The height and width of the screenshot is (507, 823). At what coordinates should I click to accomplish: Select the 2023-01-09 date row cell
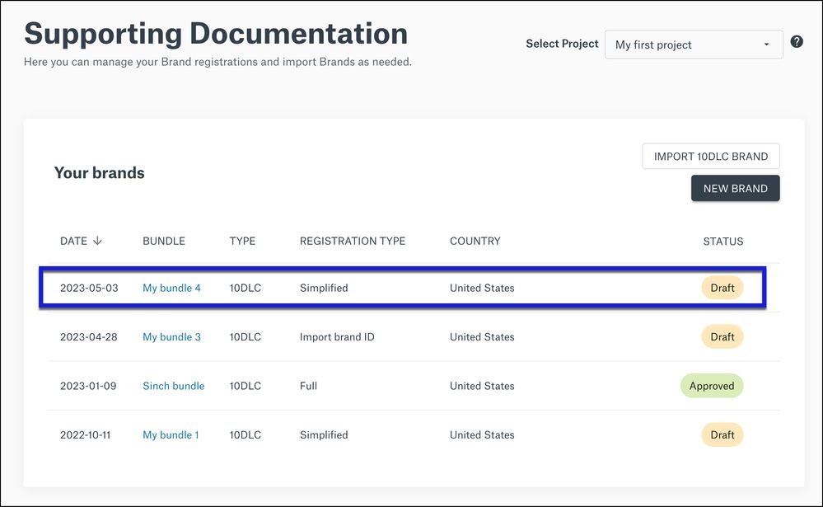(x=88, y=386)
